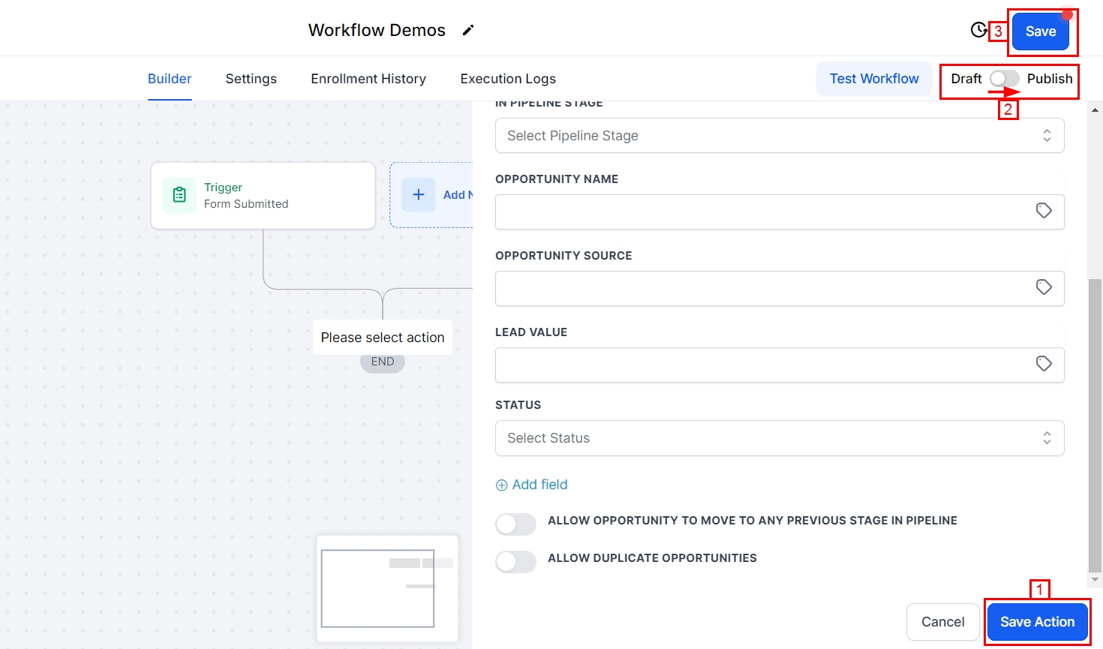Screen dimensions: 1103x649
Task: Click the plus circle Add field icon
Action: (502, 485)
